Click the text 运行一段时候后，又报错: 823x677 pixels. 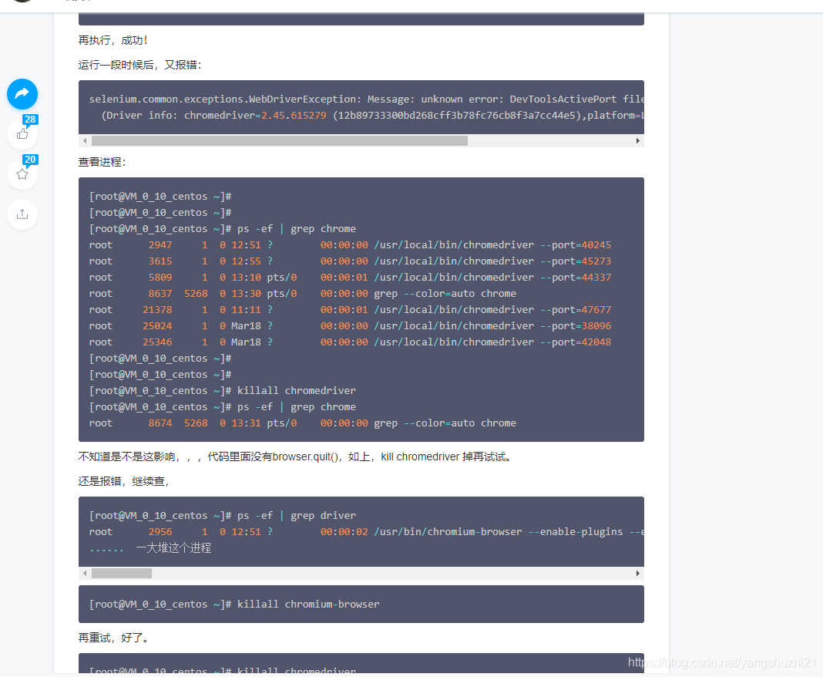click(x=140, y=65)
